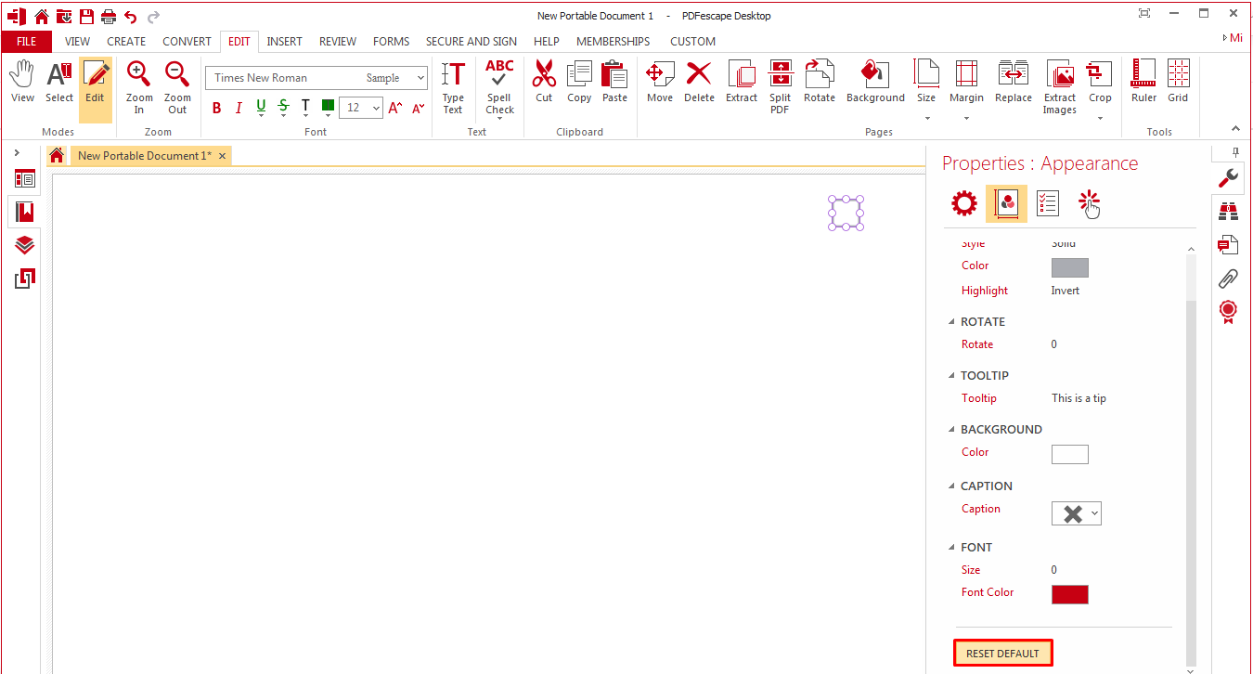Image resolution: width=1253 pixels, height=674 pixels.
Task: Collapse the ROTATE section
Action: 951,322
